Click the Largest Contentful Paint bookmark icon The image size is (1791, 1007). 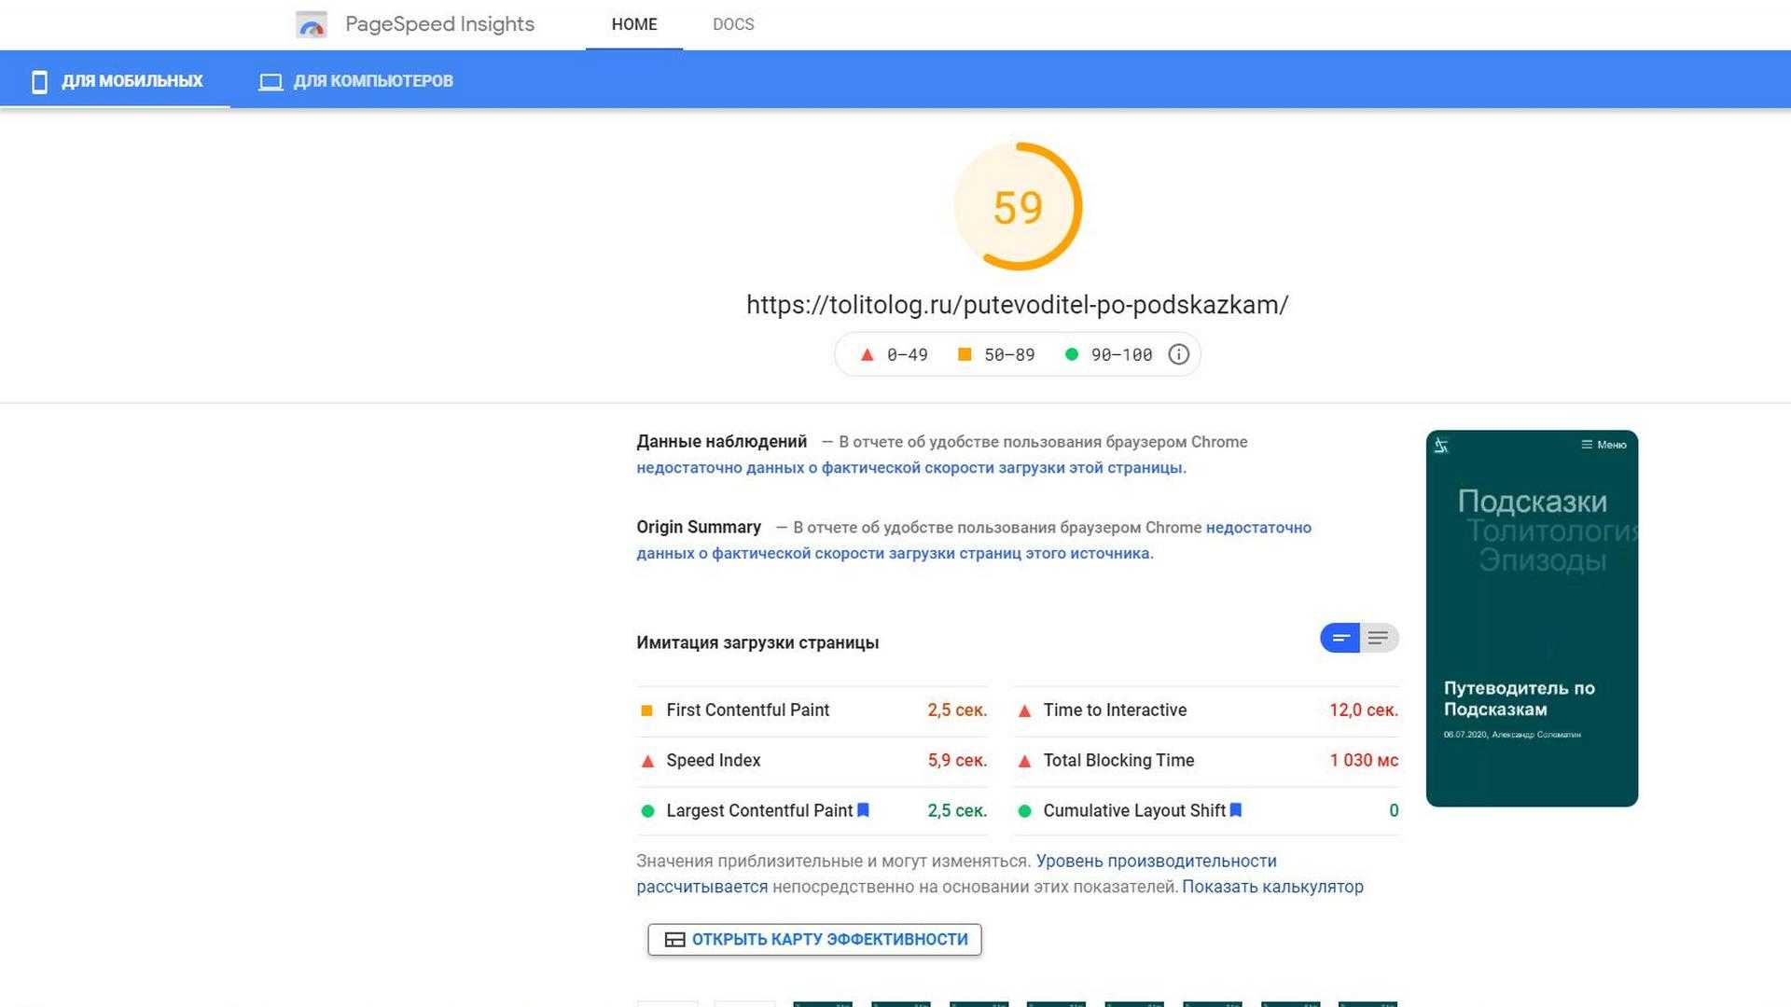tap(863, 810)
